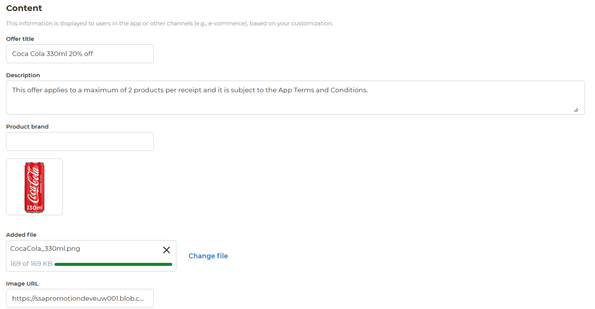The image size is (595, 309).
Task: Open the Coca-Cola can image thumbnail
Action: pyautogui.click(x=34, y=187)
